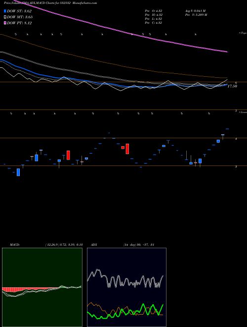
Task: Click the white DOW MT legend swatch
Action: tap(5, 17)
